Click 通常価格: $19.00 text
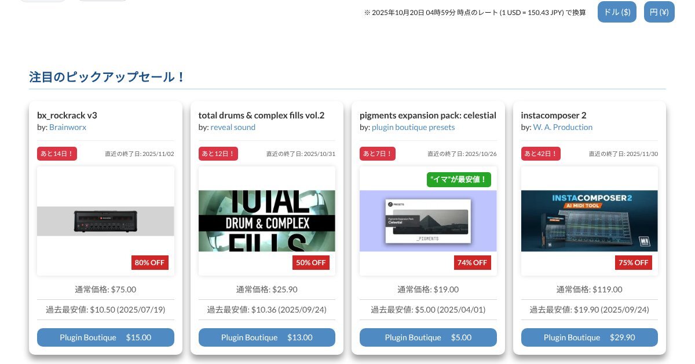The image size is (695, 364). click(x=428, y=289)
